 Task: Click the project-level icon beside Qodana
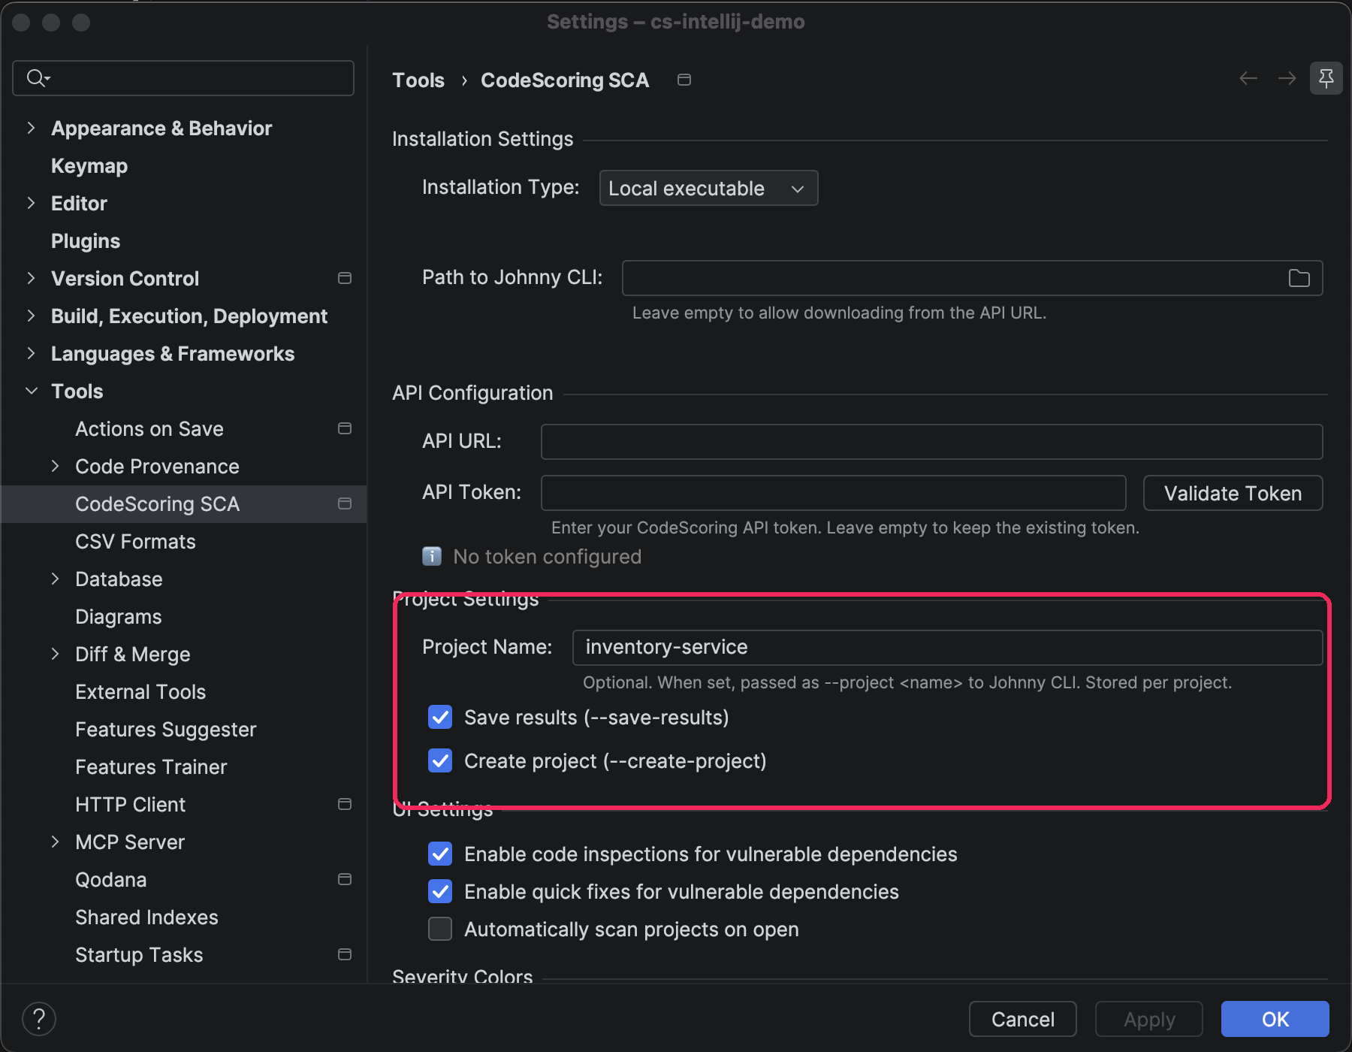click(345, 879)
